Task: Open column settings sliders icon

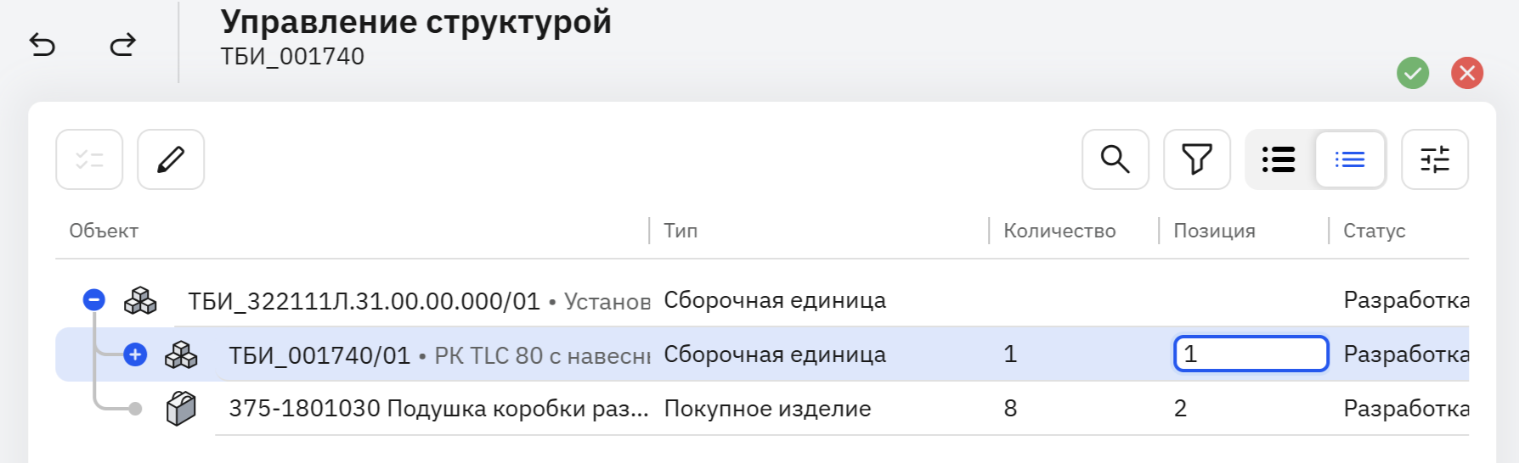Action: point(1435,159)
